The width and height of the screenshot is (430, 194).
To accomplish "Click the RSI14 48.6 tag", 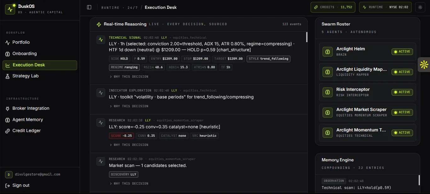I will pos(153,67).
